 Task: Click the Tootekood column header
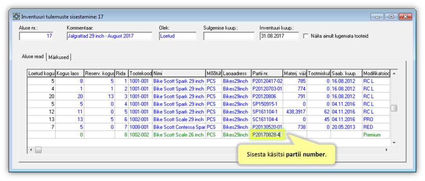[x=140, y=73]
